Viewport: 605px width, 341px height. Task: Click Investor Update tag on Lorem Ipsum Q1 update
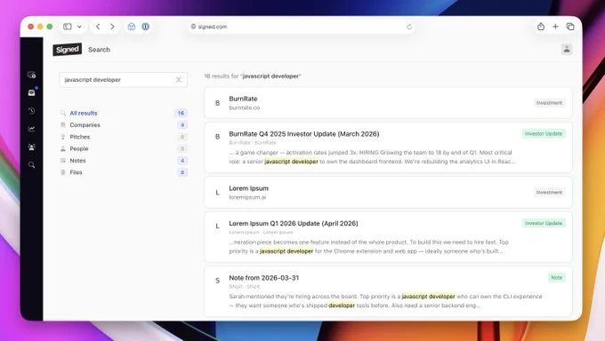544,223
